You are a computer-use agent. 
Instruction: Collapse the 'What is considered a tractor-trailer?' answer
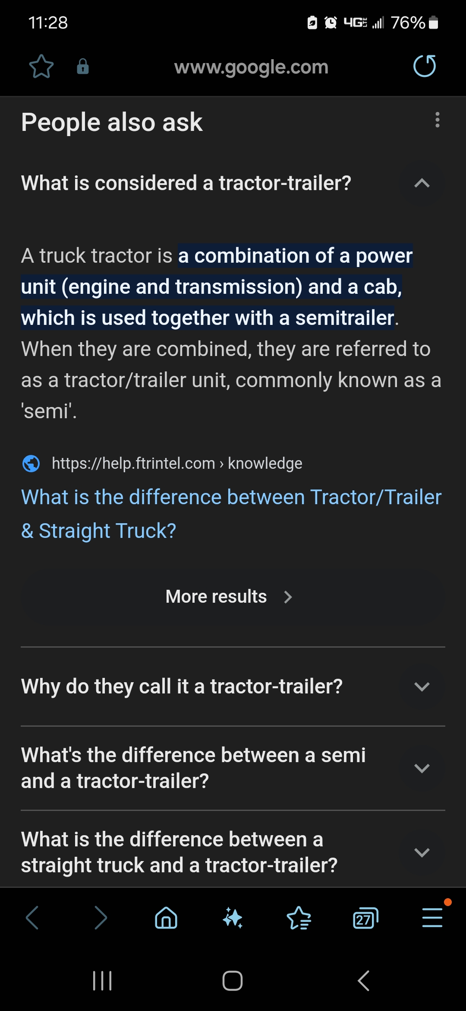point(422,183)
